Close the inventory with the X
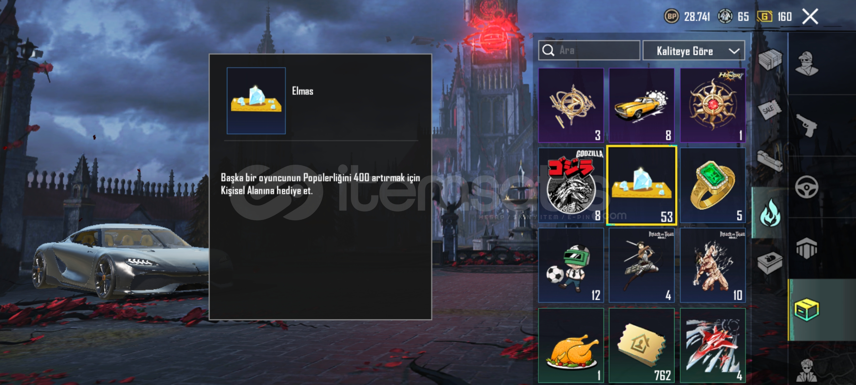Viewport: 856px width, 385px height. pyautogui.click(x=810, y=16)
